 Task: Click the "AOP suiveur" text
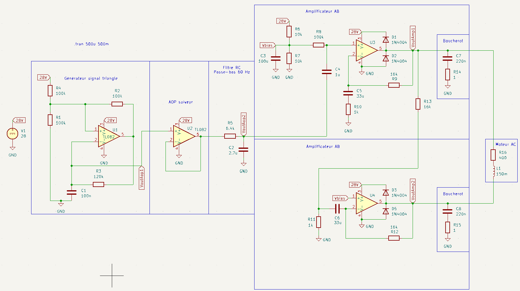coord(181,102)
